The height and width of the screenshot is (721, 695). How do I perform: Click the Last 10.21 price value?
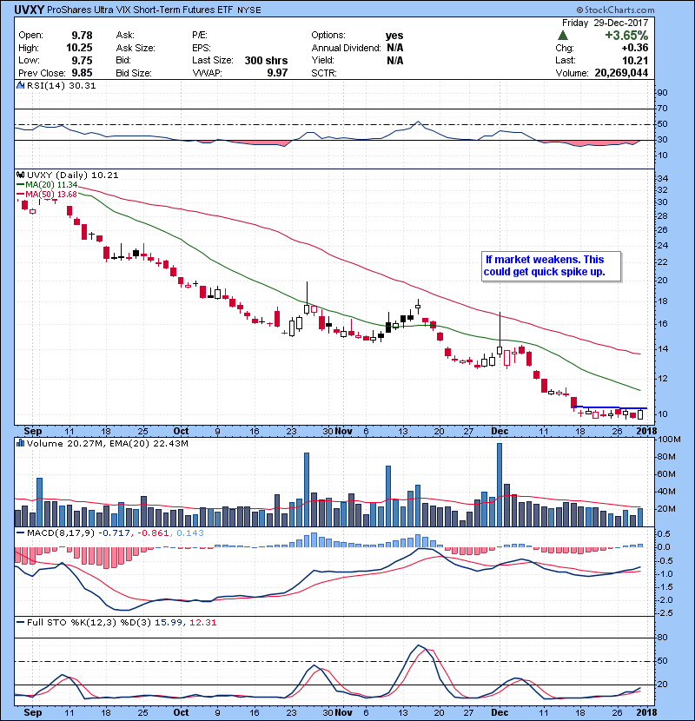(x=635, y=60)
